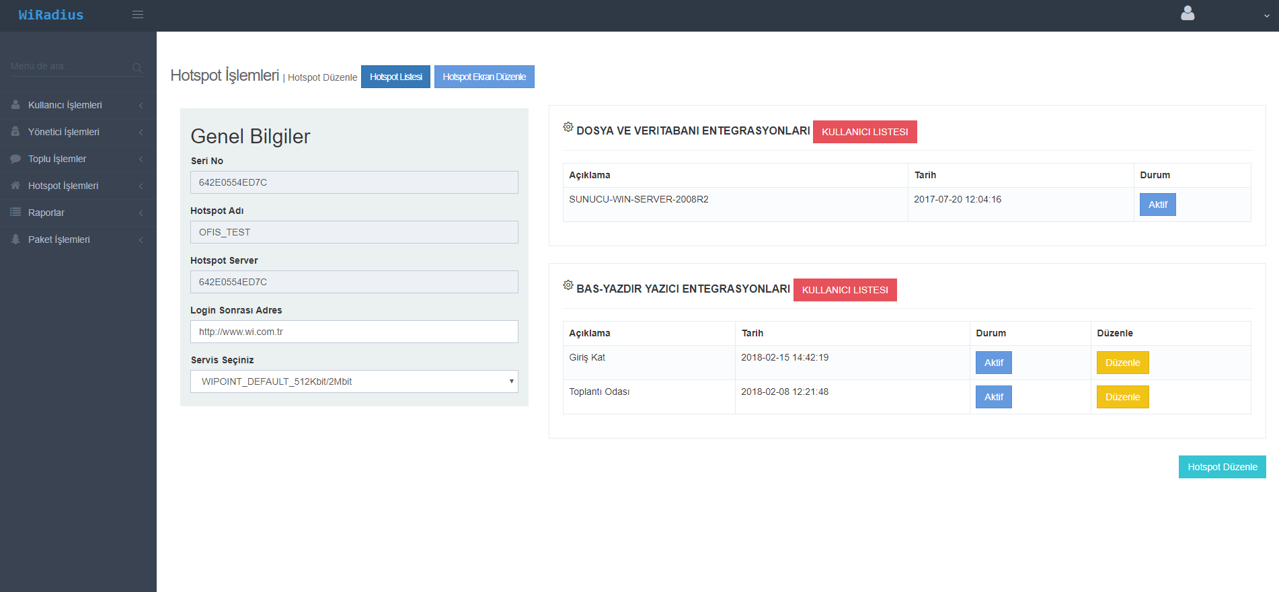Click KULLANICI LISTESI under Dosya ve Veritabanı
Viewport: 1279px width, 592px height.
tap(864, 132)
